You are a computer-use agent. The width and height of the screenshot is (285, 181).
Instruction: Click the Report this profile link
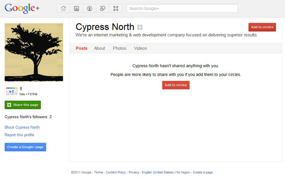19,135
